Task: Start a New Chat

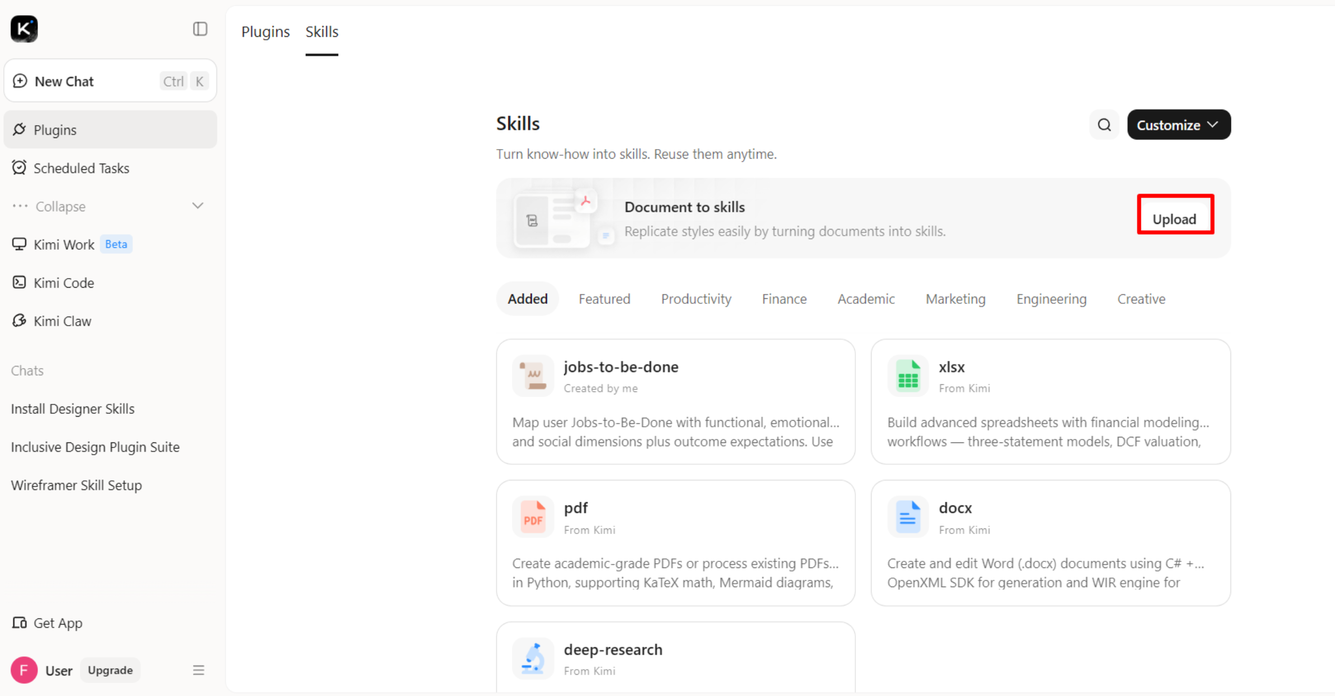Action: tap(110, 81)
